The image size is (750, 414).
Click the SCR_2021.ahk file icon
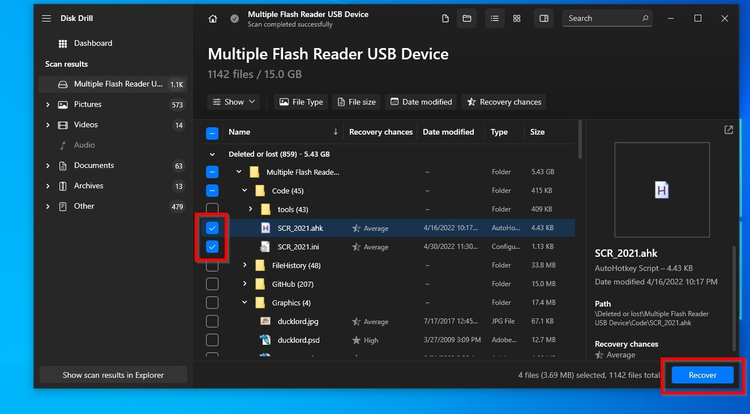[x=265, y=228]
